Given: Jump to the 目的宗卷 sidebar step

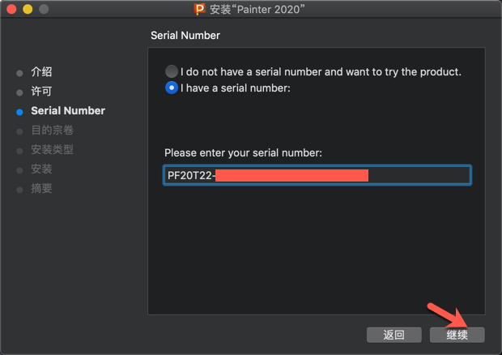Looking at the screenshot, I should pyautogui.click(x=52, y=130).
